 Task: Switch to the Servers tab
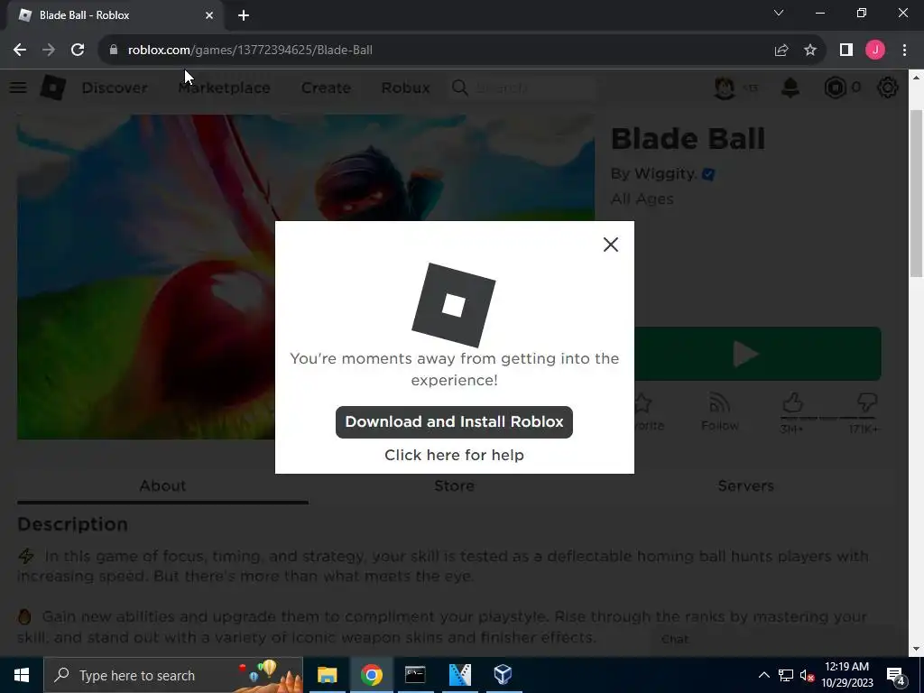(745, 486)
